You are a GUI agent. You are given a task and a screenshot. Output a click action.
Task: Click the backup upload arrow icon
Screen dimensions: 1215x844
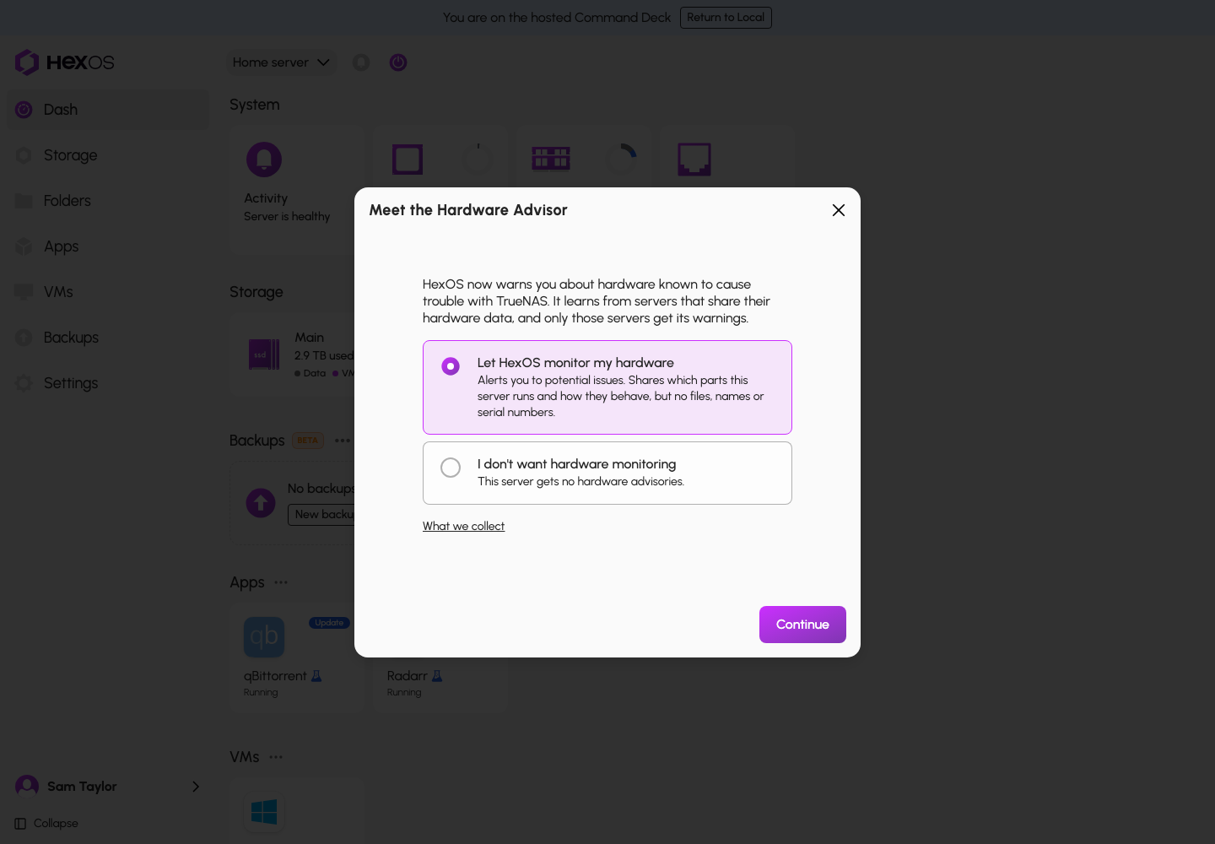261,503
